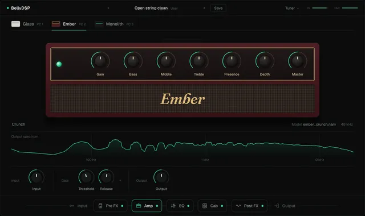Open the Post FX section

pyautogui.click(x=249, y=206)
